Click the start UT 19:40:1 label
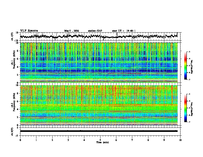Image resolution: width=203 pixels, height=157 pixels. point(124,31)
